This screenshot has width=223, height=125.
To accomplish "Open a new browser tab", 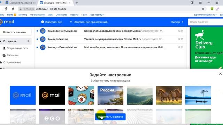I will click(77, 3).
